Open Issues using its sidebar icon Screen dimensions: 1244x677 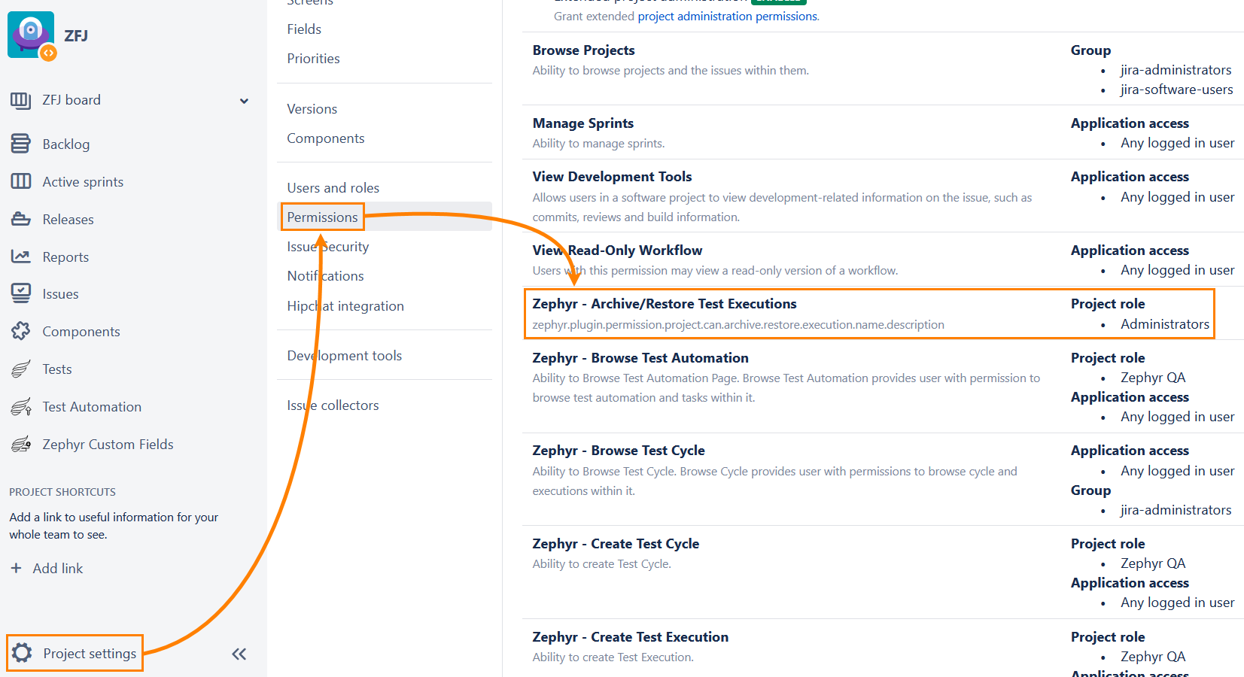22,293
